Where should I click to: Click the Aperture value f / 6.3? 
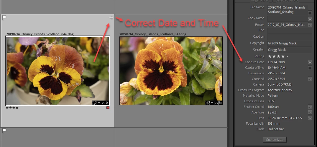[x=272, y=113]
